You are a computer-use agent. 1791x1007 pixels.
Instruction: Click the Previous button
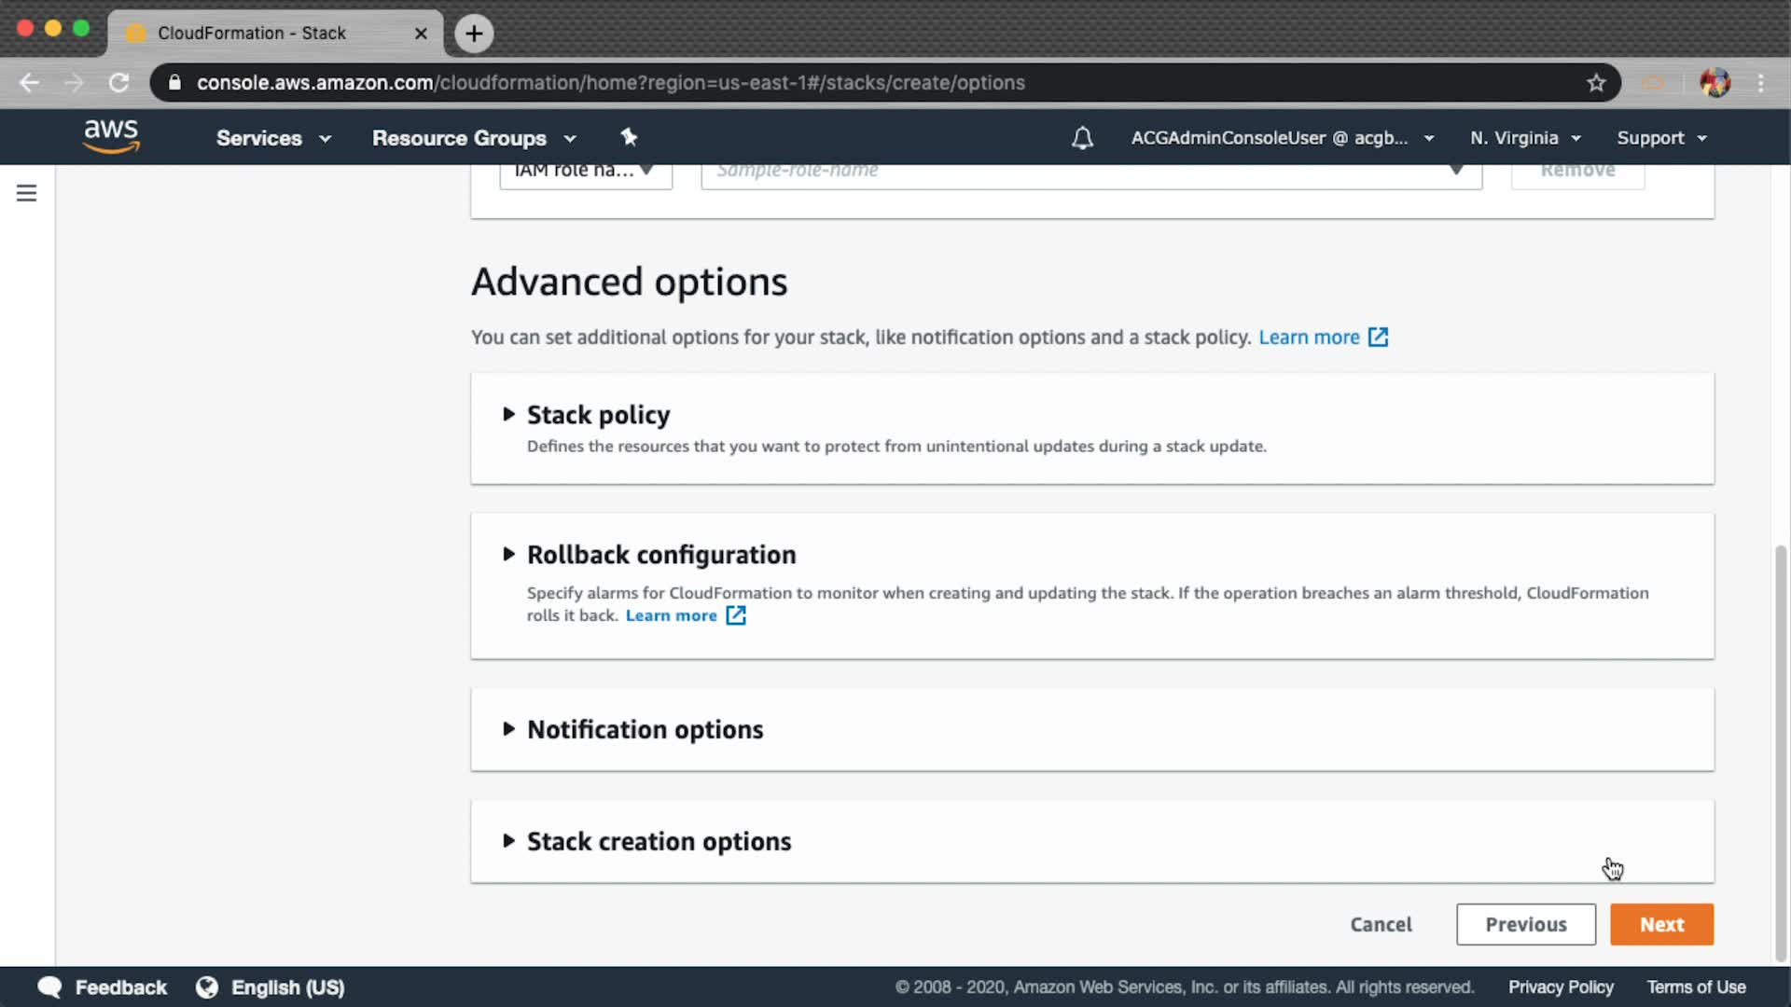tap(1525, 924)
